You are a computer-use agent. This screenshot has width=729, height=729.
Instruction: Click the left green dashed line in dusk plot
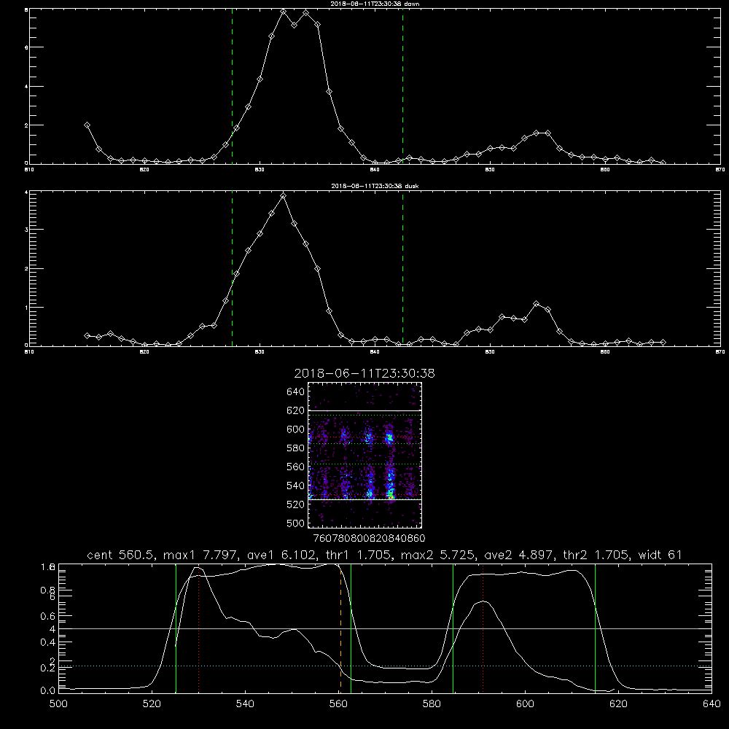[232, 268]
